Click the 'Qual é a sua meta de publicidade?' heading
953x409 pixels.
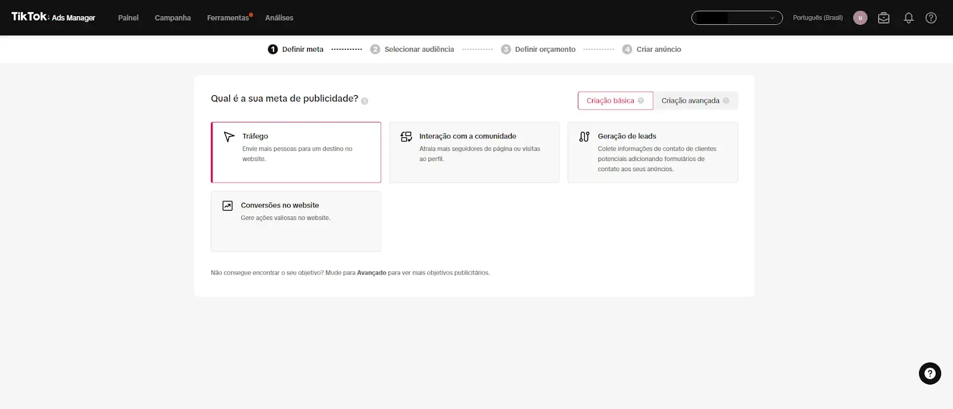tap(285, 99)
